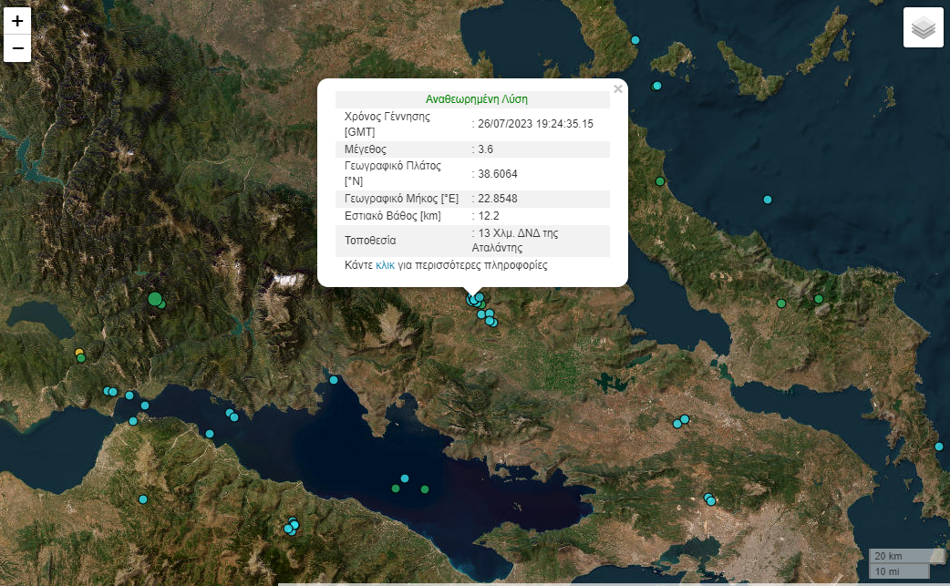Zoom in on the map
950x586 pixels.
(x=17, y=21)
